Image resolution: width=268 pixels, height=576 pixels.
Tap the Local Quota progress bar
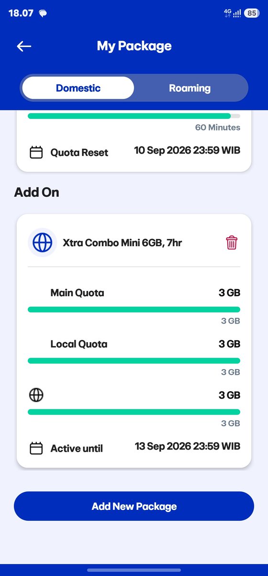[134, 360]
